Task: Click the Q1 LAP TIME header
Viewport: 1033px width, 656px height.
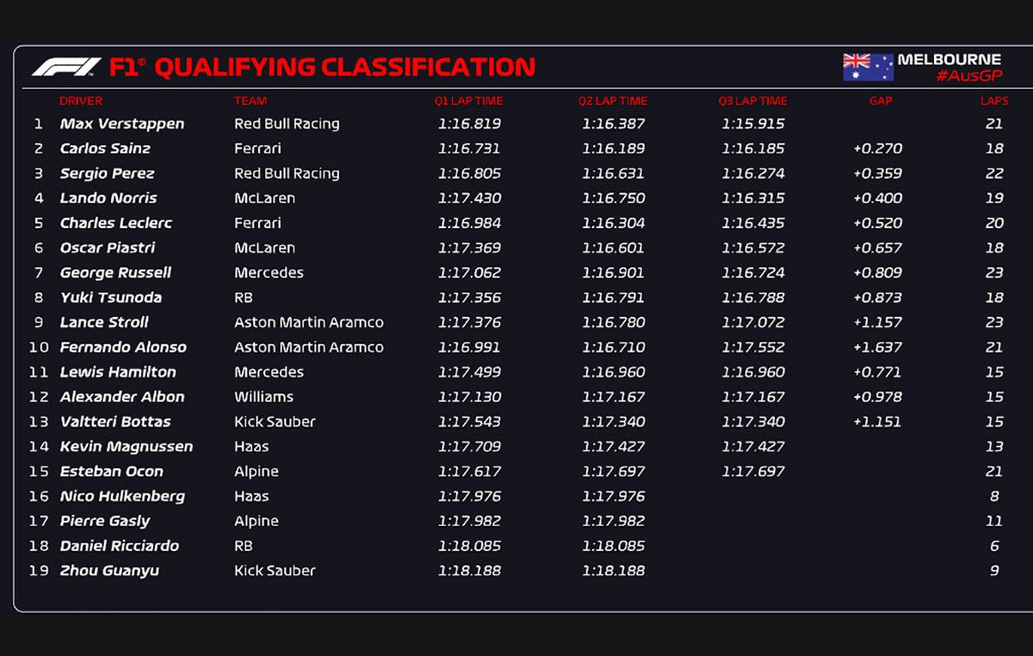Action: coord(468,101)
